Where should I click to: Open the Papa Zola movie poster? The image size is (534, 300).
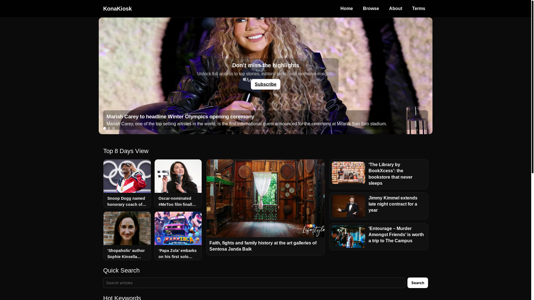point(178,228)
